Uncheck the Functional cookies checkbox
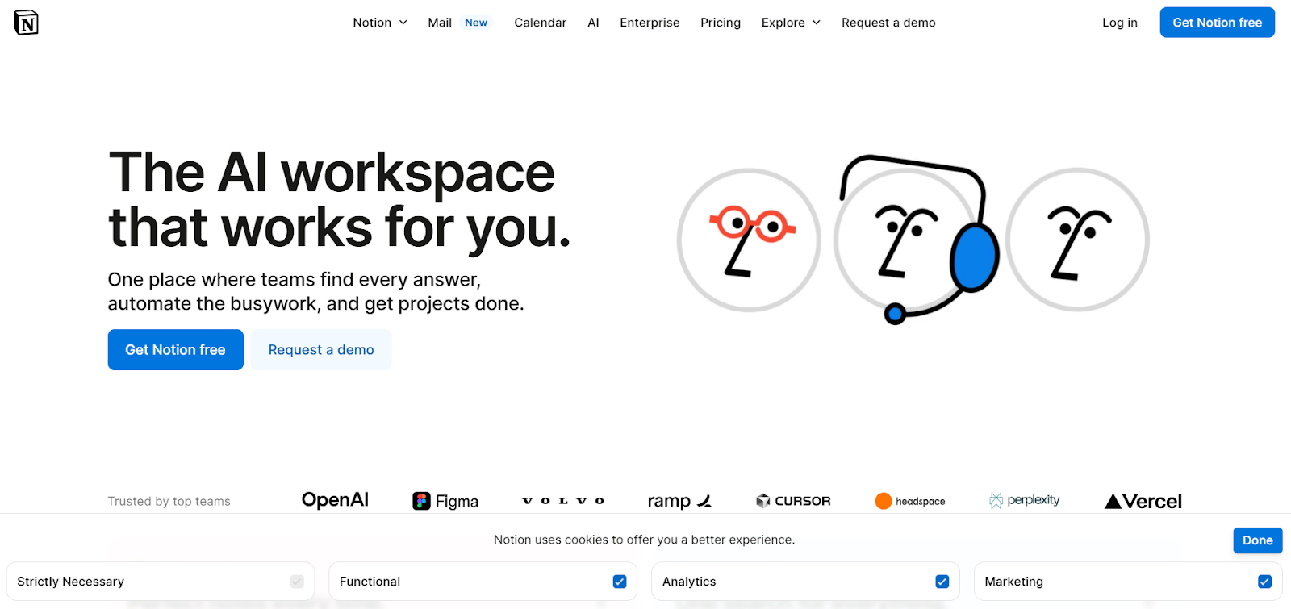This screenshot has width=1291, height=609. (x=620, y=582)
